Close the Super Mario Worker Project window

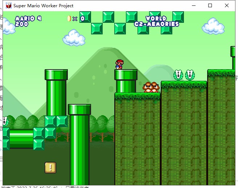(x=227, y=5)
